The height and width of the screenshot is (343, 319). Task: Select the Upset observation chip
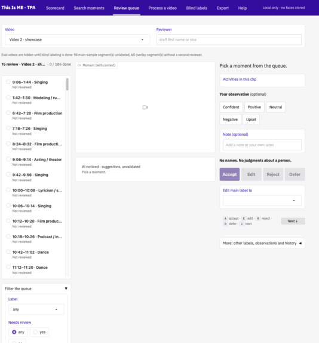[x=251, y=120]
